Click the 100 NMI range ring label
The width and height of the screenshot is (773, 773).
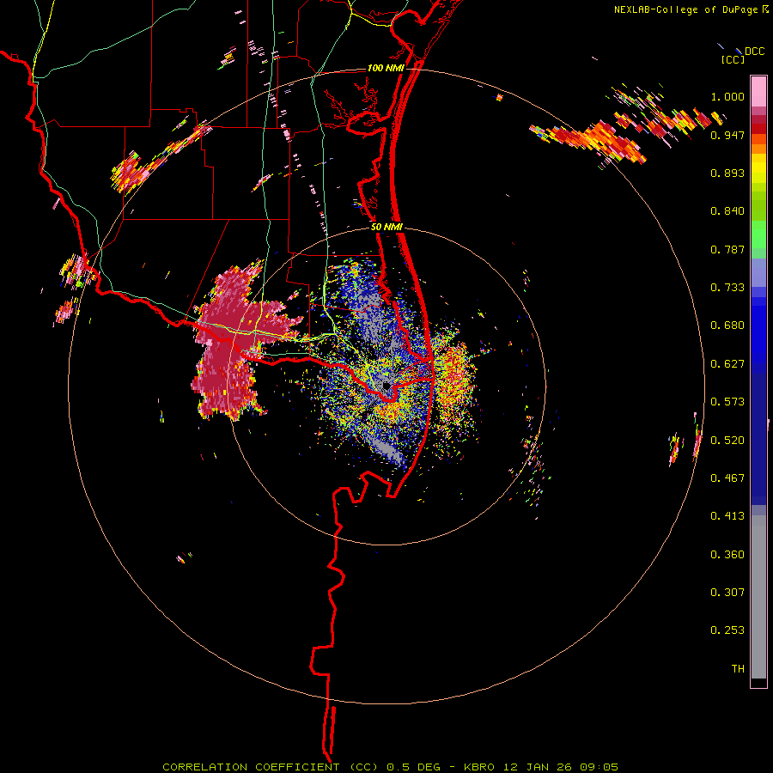click(x=386, y=68)
